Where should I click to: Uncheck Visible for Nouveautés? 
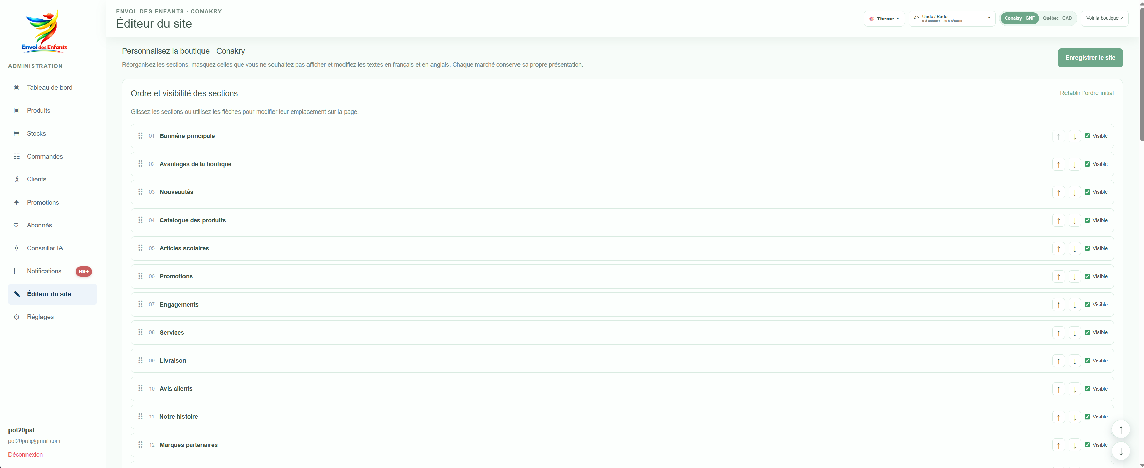[1087, 192]
